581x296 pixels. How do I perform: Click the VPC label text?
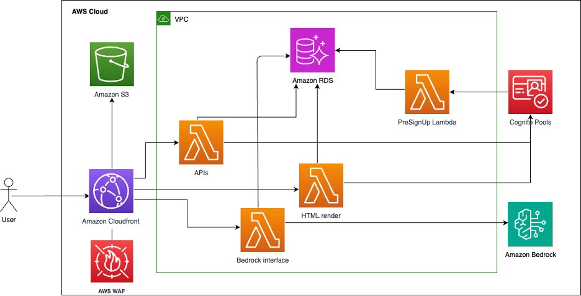(x=181, y=19)
